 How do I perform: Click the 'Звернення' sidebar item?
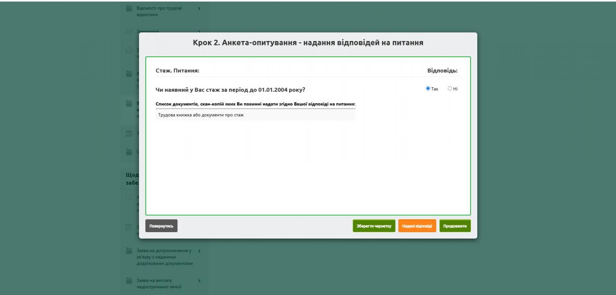click(x=148, y=31)
